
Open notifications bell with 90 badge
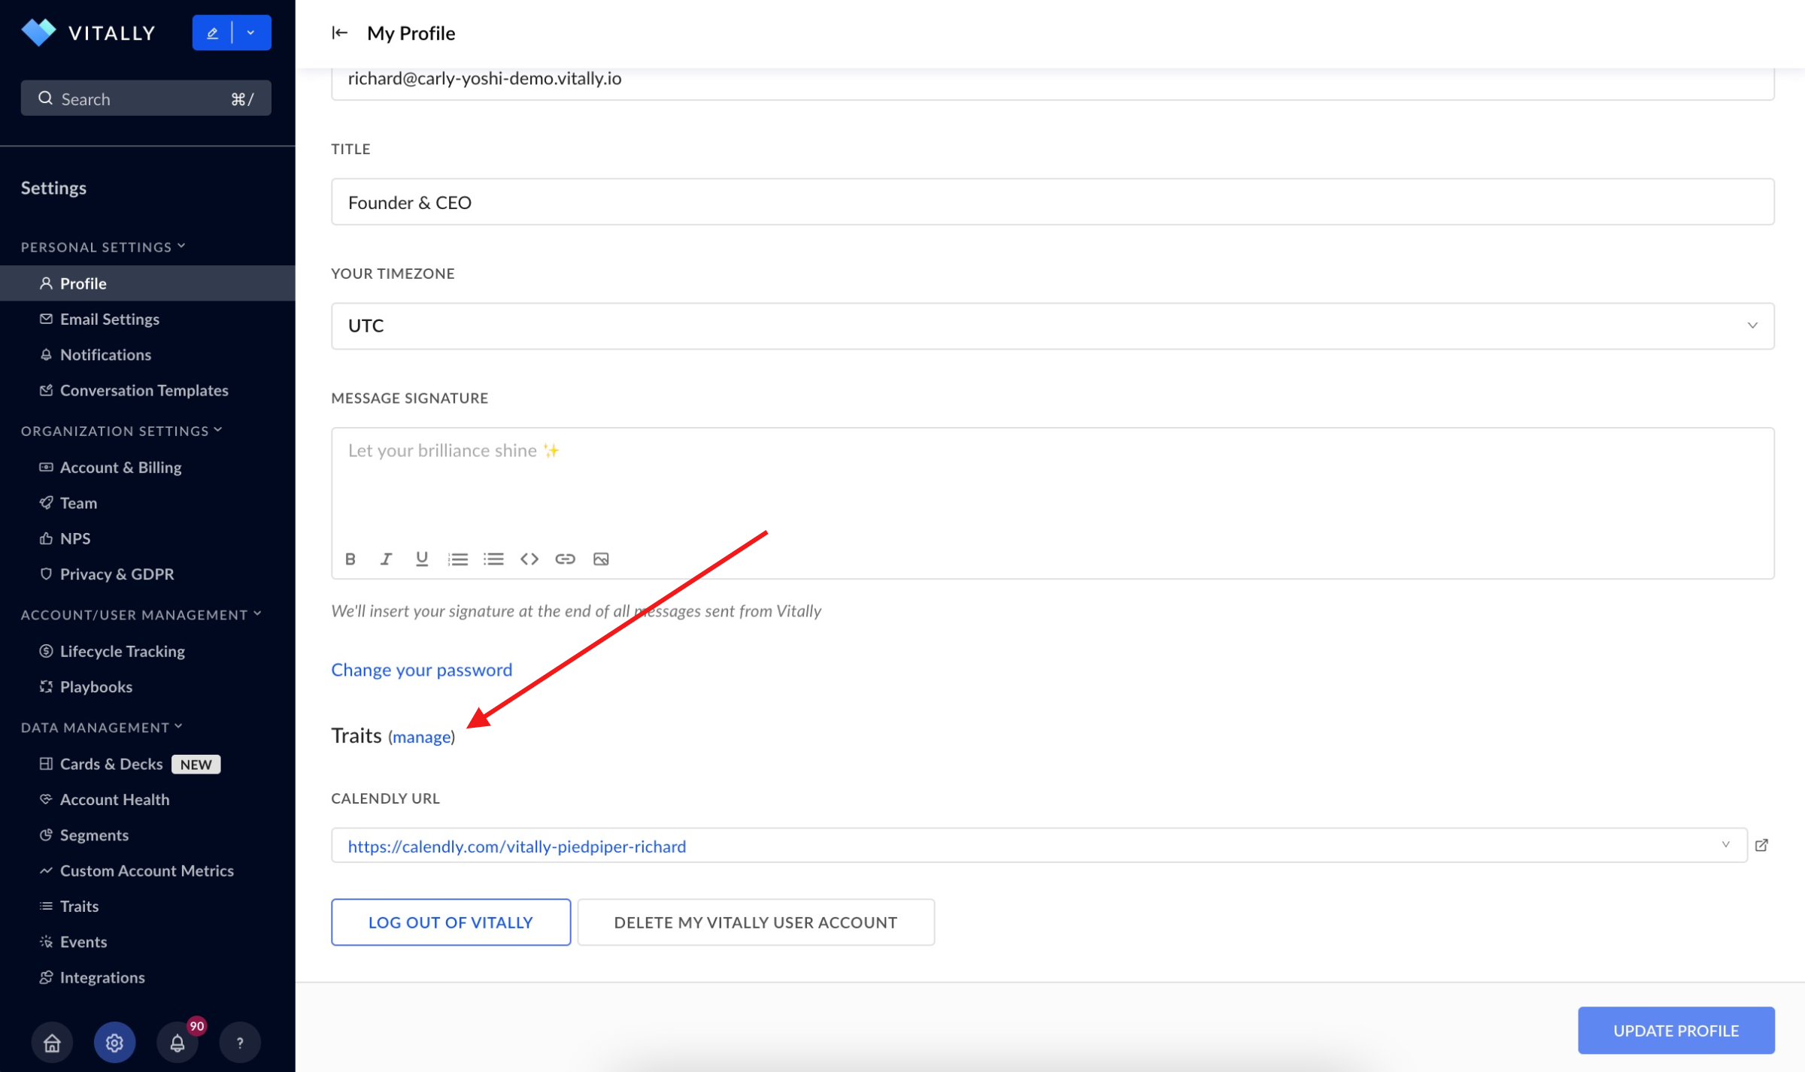coord(177,1043)
